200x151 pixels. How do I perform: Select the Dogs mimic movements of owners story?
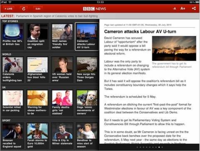point(87,102)
